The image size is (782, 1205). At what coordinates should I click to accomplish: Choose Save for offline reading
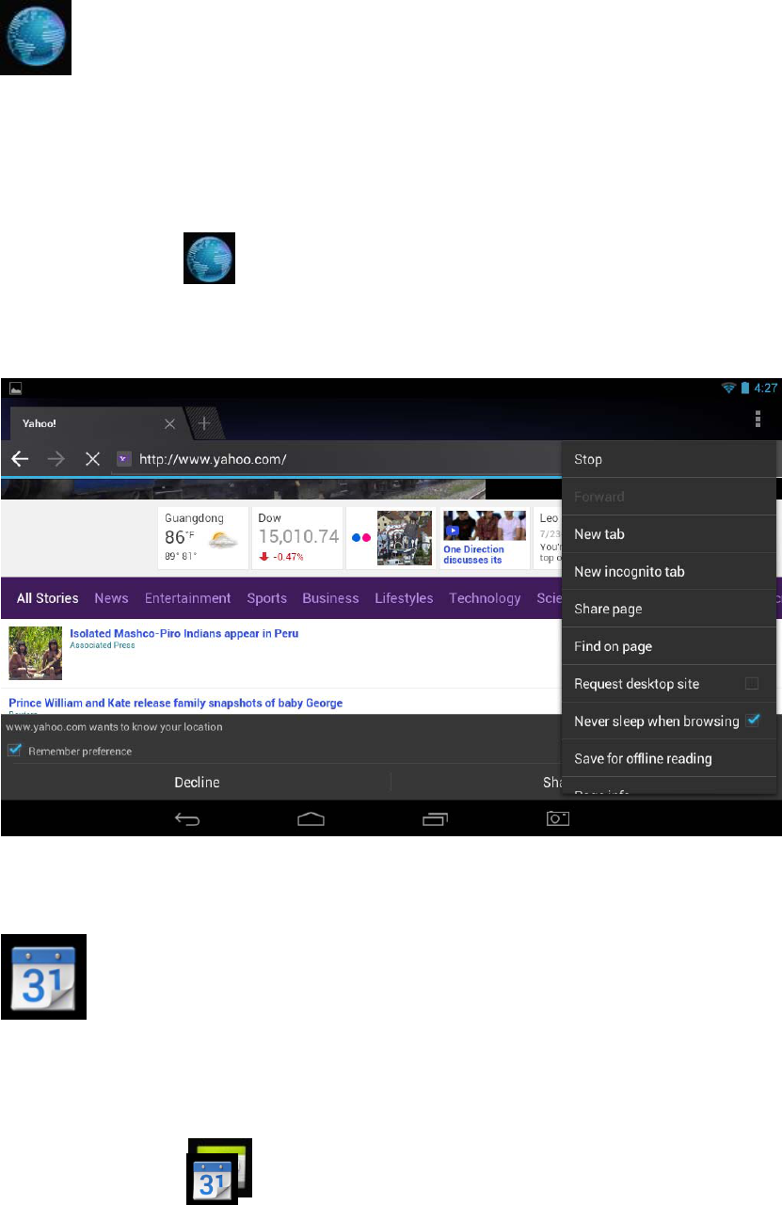pos(668,758)
